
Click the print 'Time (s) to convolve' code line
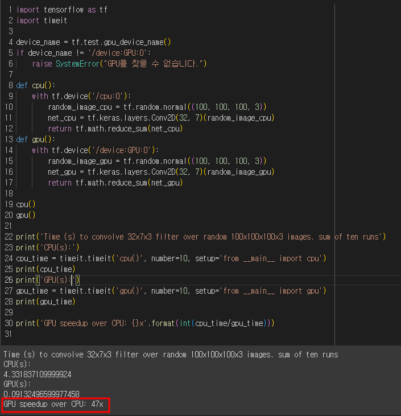tap(201, 237)
